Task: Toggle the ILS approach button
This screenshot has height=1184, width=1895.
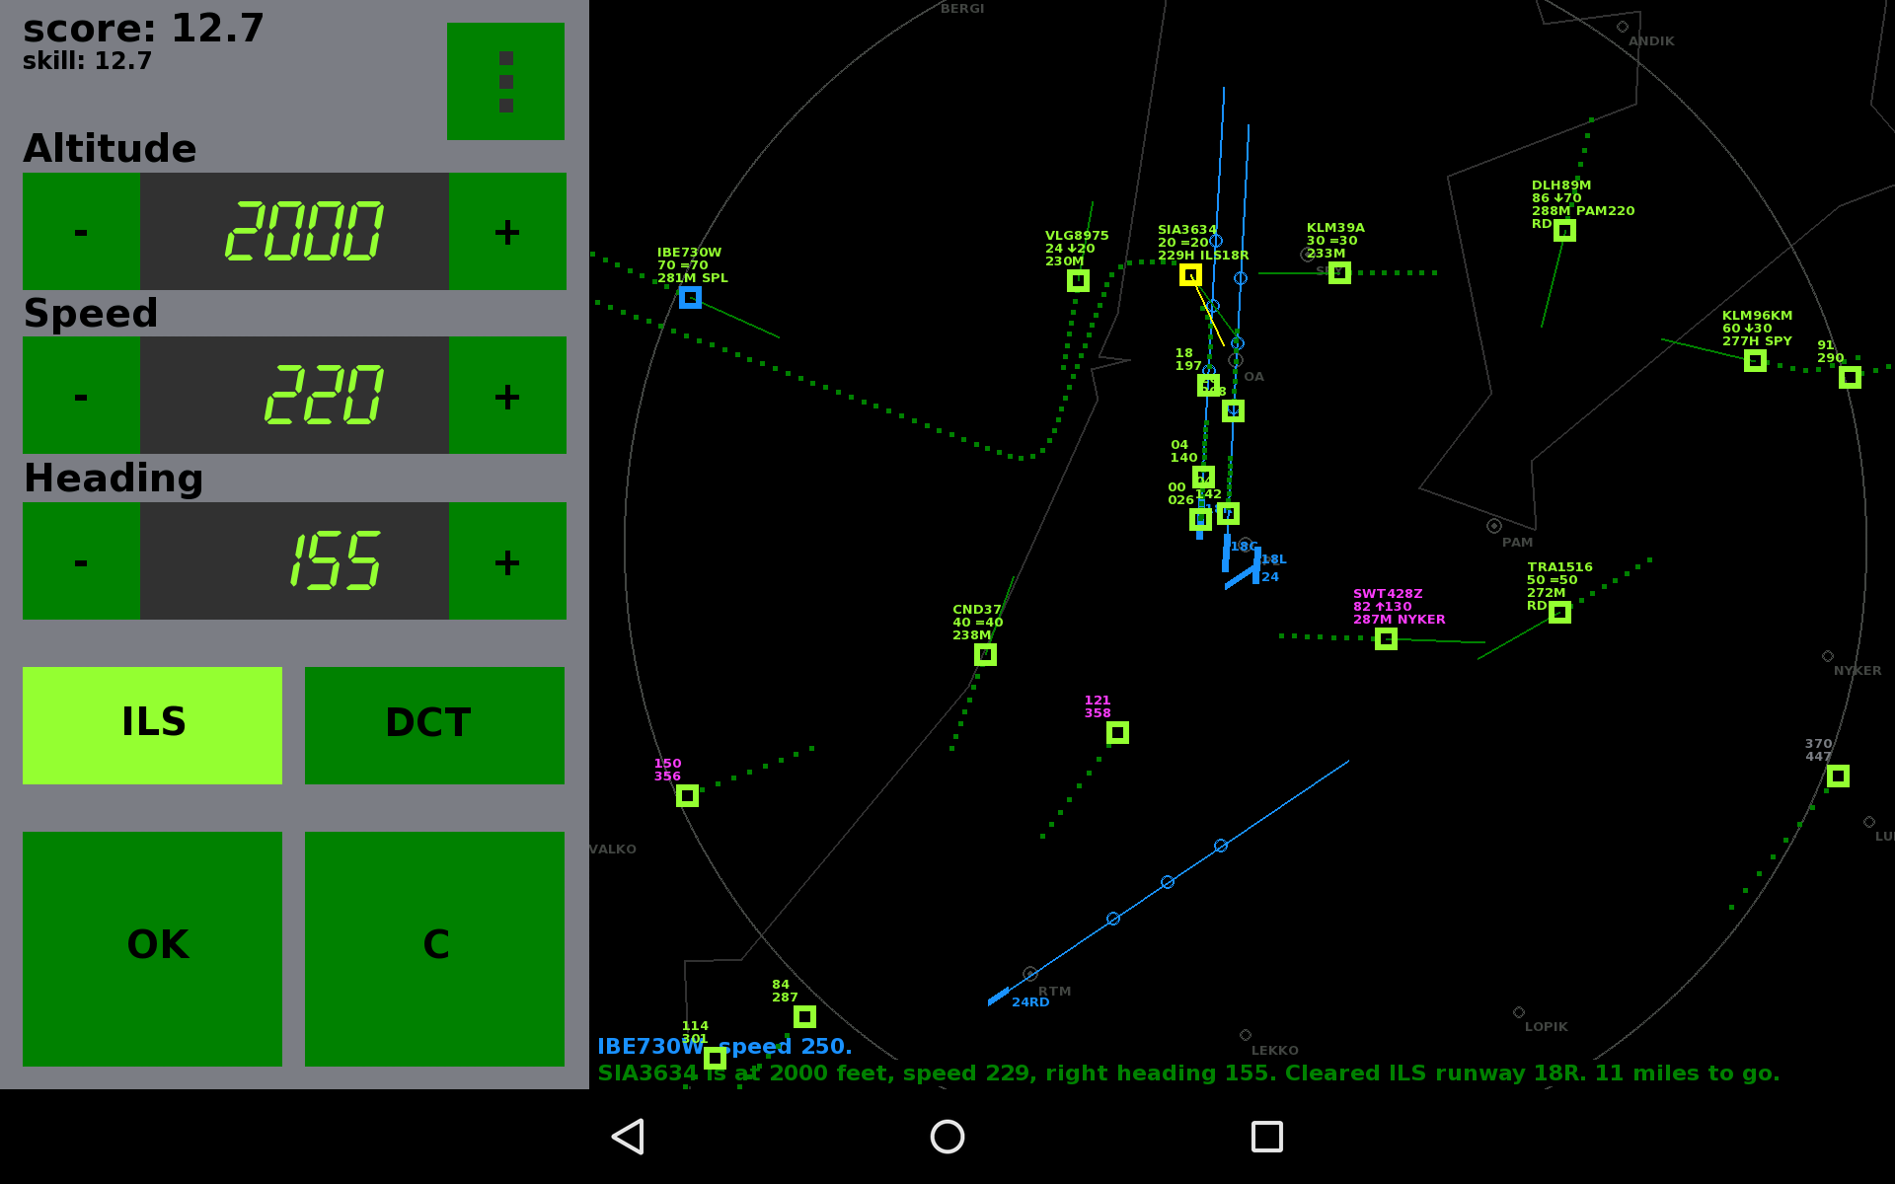Action: 152,725
